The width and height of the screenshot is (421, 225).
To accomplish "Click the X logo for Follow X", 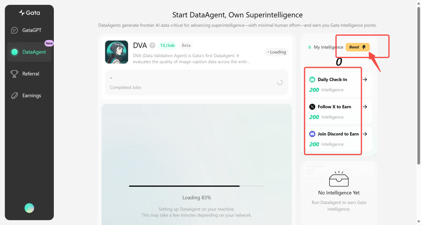I will point(312,107).
